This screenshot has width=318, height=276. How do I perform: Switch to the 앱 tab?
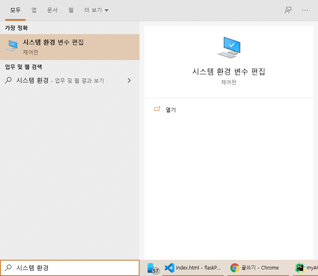tap(34, 10)
